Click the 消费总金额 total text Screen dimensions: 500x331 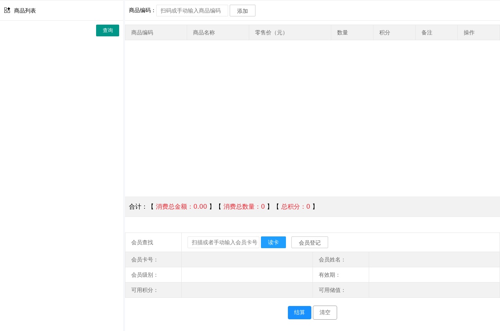click(x=181, y=207)
